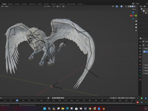Click the zoom view magnifier icon
The image size is (148, 111).
pyautogui.click(x=136, y=21)
